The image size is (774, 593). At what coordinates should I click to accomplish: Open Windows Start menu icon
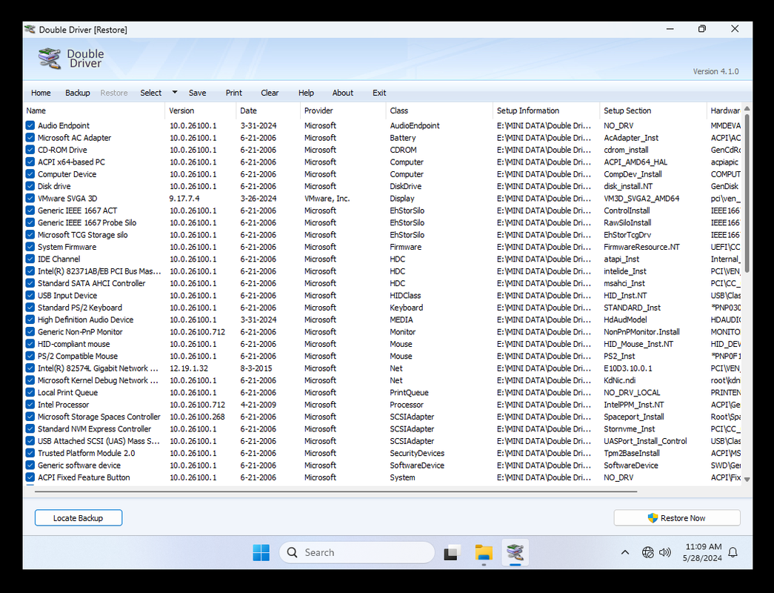click(x=261, y=552)
